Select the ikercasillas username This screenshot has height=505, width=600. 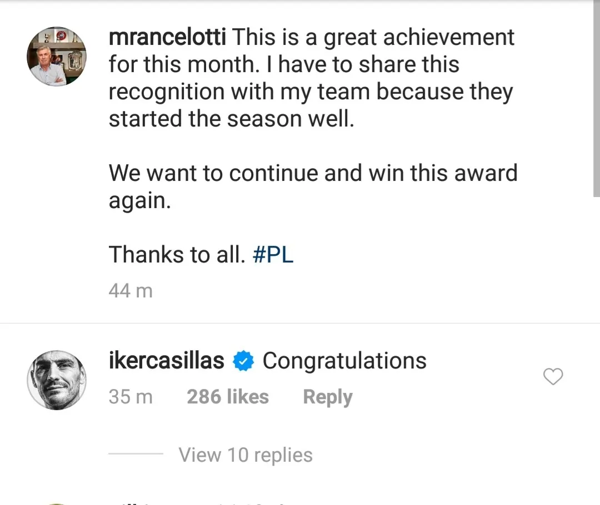pos(166,360)
